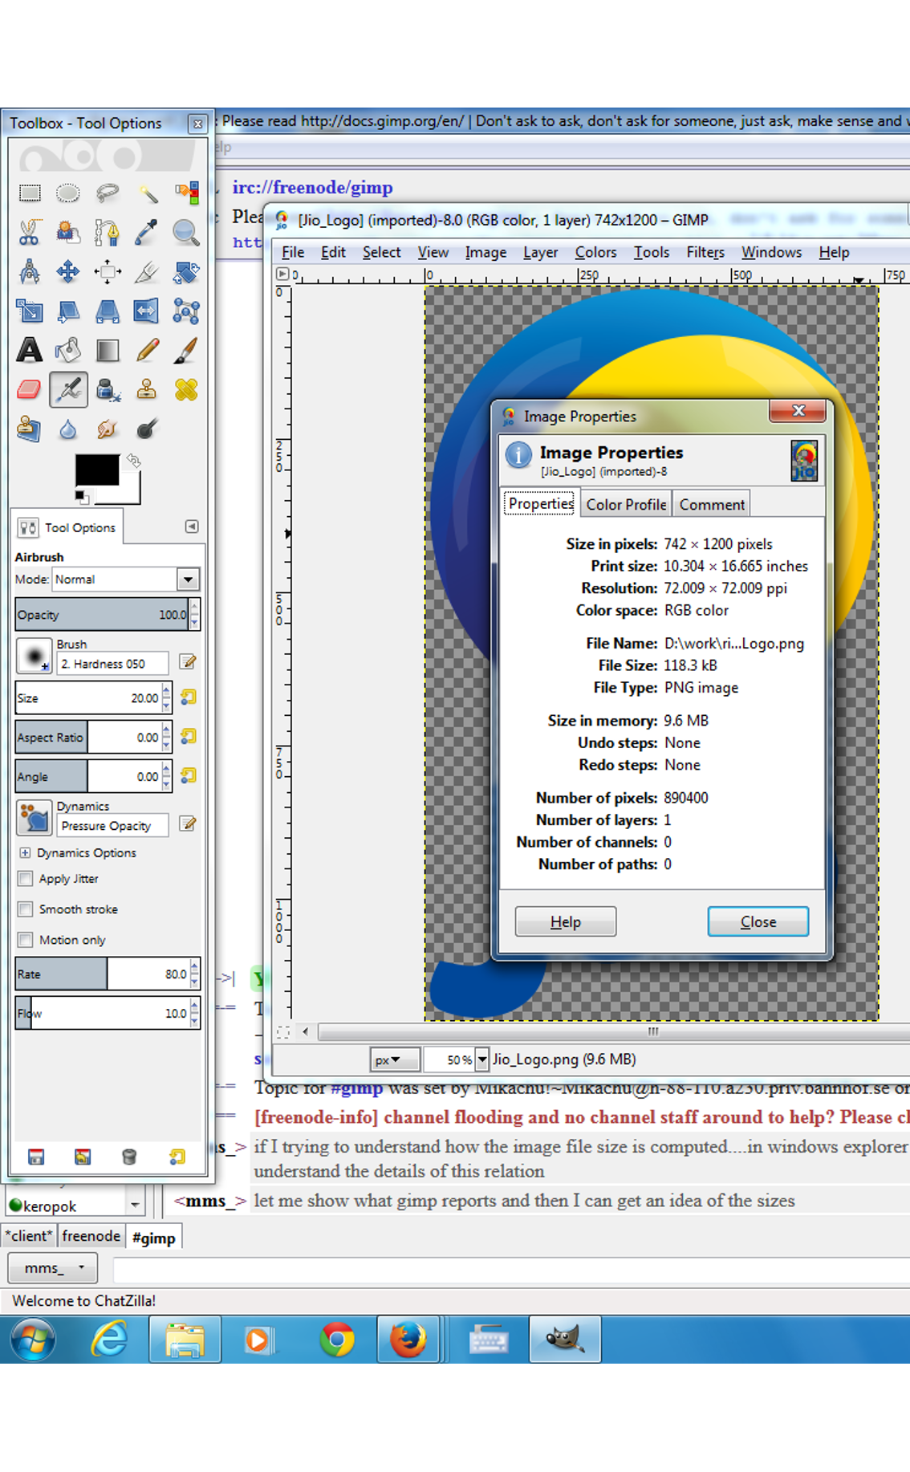Select the Flip tool

147,311
